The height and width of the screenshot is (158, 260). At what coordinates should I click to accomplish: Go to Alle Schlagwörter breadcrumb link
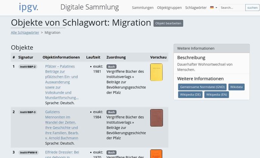pyautogui.click(x=25, y=33)
